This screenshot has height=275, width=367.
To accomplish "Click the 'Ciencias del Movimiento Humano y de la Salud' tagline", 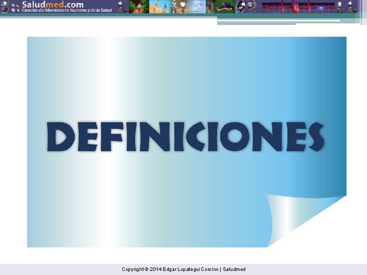I will click(x=67, y=10).
